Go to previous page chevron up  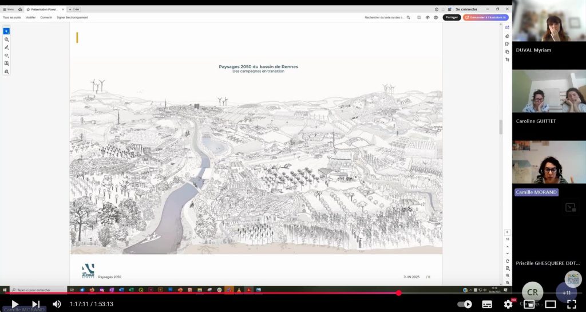tap(507, 247)
